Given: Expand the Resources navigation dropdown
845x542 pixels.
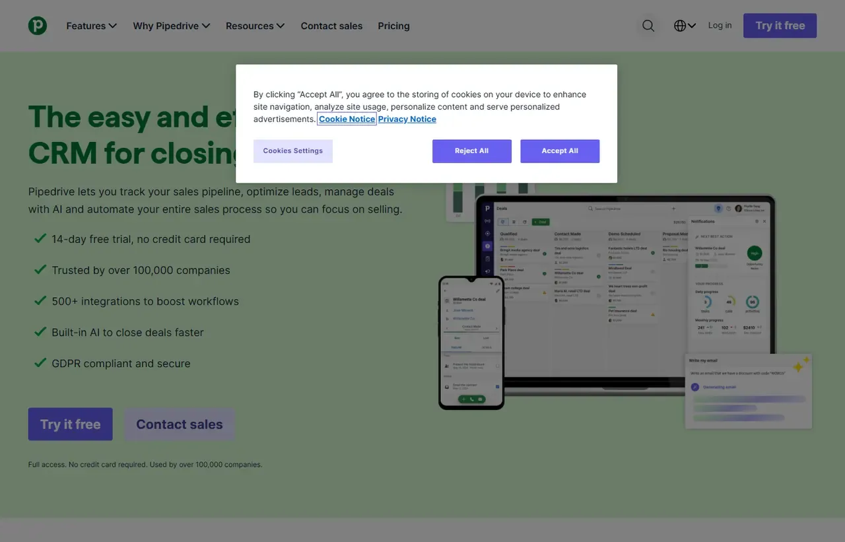Looking at the screenshot, I should coord(255,26).
